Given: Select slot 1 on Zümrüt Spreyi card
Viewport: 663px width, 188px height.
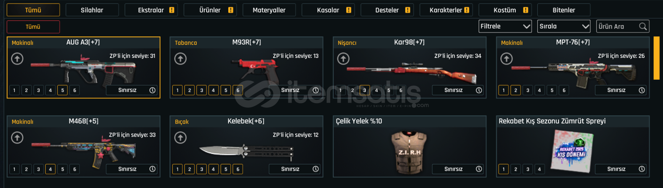Looking at the screenshot, I should (503, 169).
